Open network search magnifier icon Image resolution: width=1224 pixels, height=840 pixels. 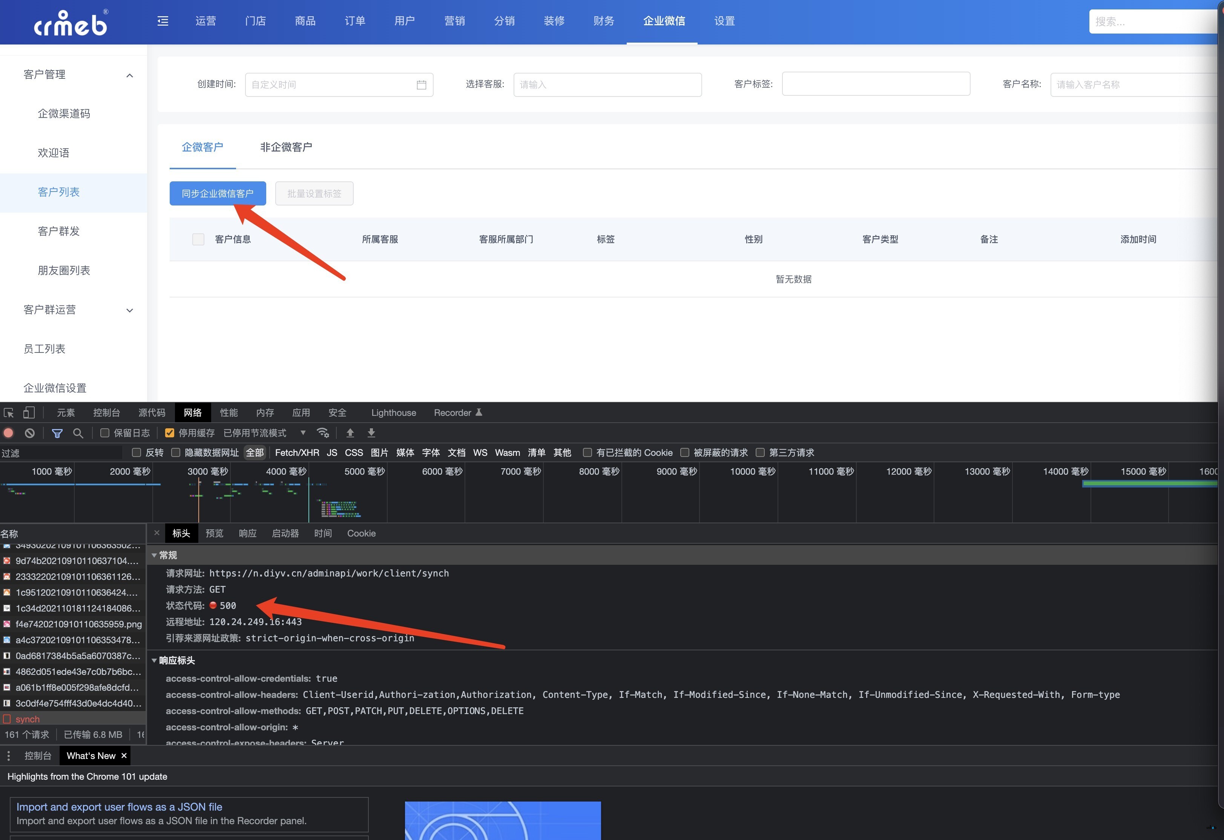tap(78, 433)
